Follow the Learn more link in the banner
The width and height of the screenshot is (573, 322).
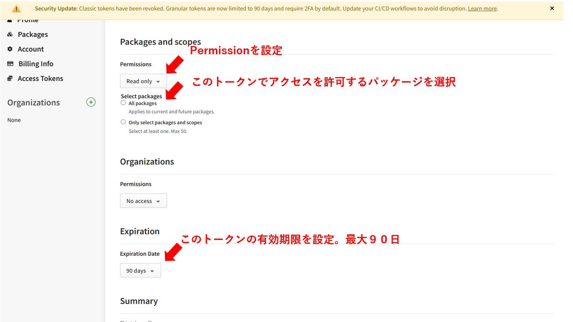[x=482, y=9]
